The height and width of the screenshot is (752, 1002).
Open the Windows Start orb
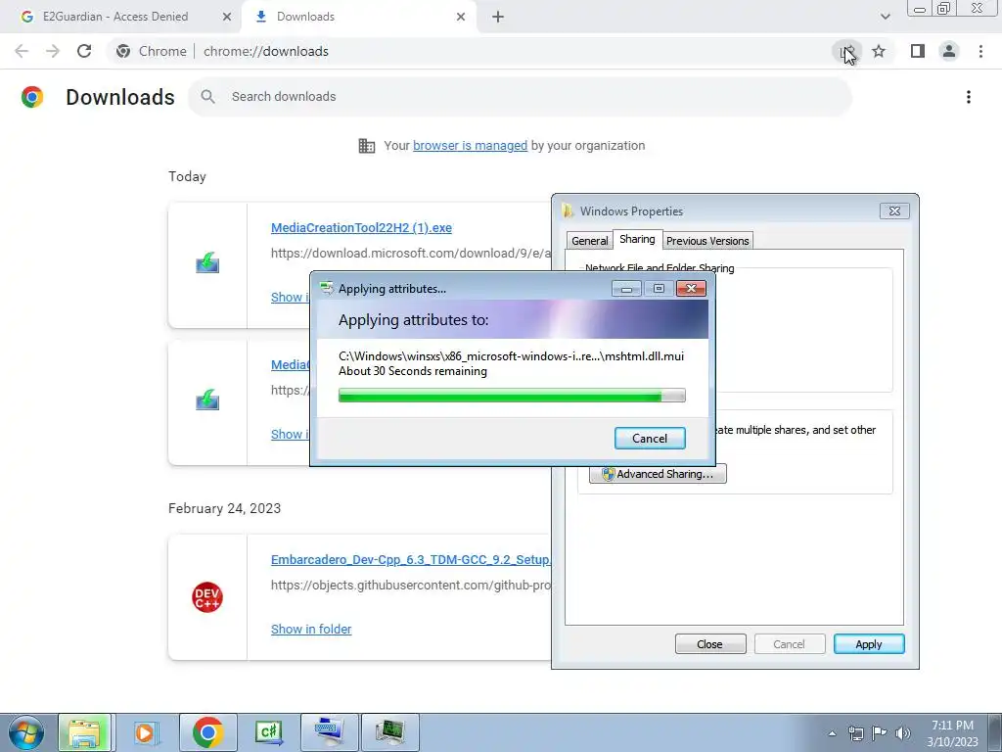(25, 732)
